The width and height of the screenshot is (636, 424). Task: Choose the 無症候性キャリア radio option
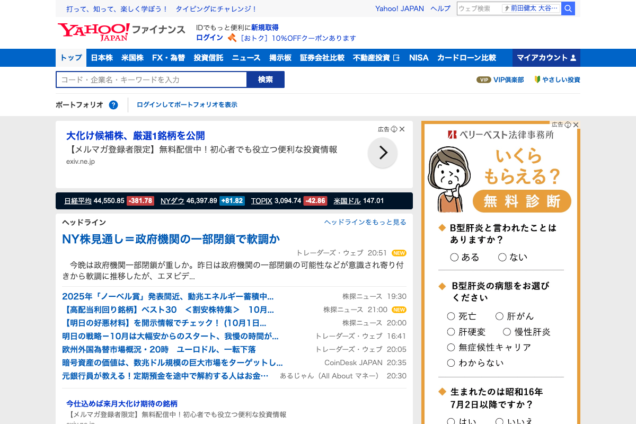(451, 348)
